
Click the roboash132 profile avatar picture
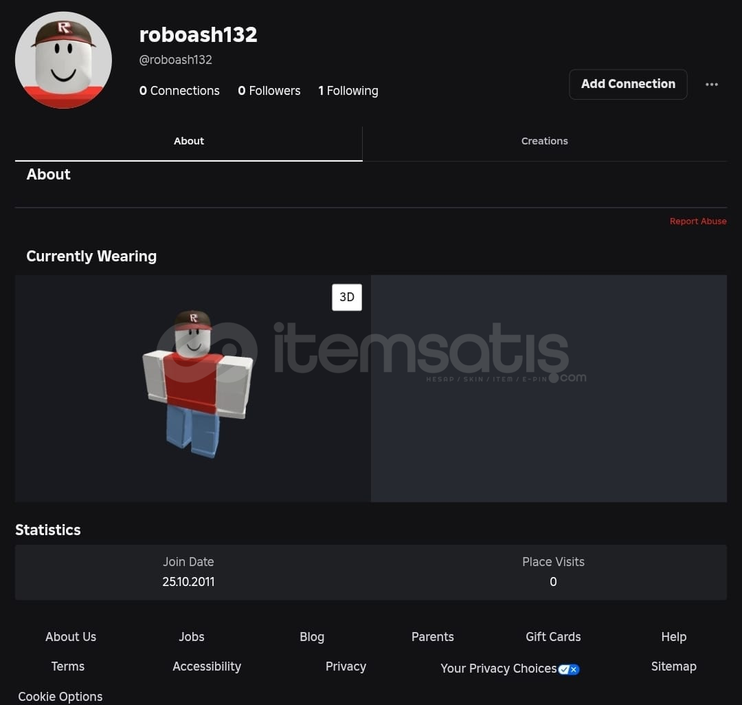tap(63, 60)
